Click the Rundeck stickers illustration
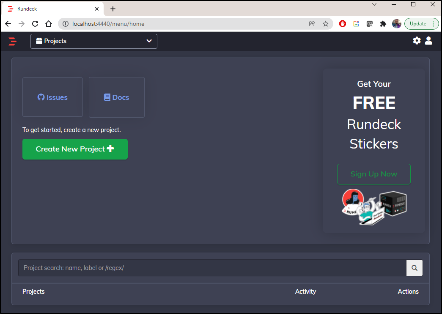This screenshot has height=314, width=442. pos(374,207)
